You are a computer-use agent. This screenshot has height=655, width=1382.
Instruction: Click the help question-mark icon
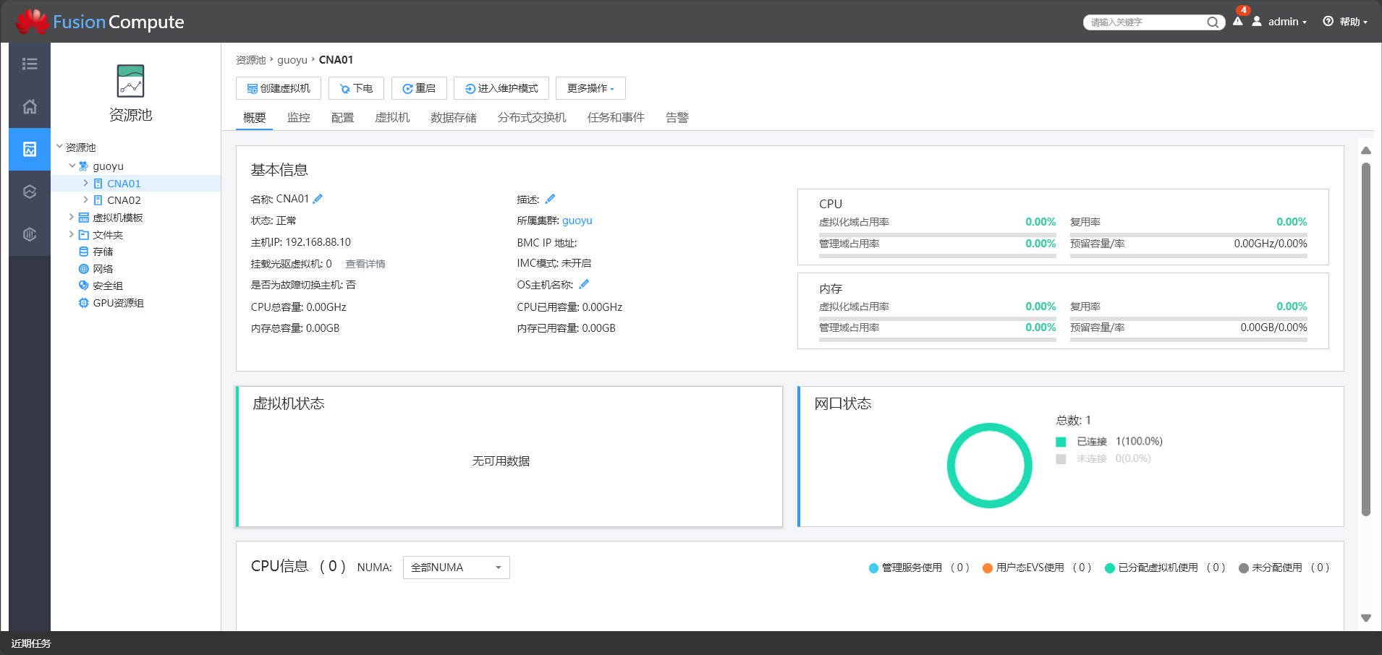1328,21
